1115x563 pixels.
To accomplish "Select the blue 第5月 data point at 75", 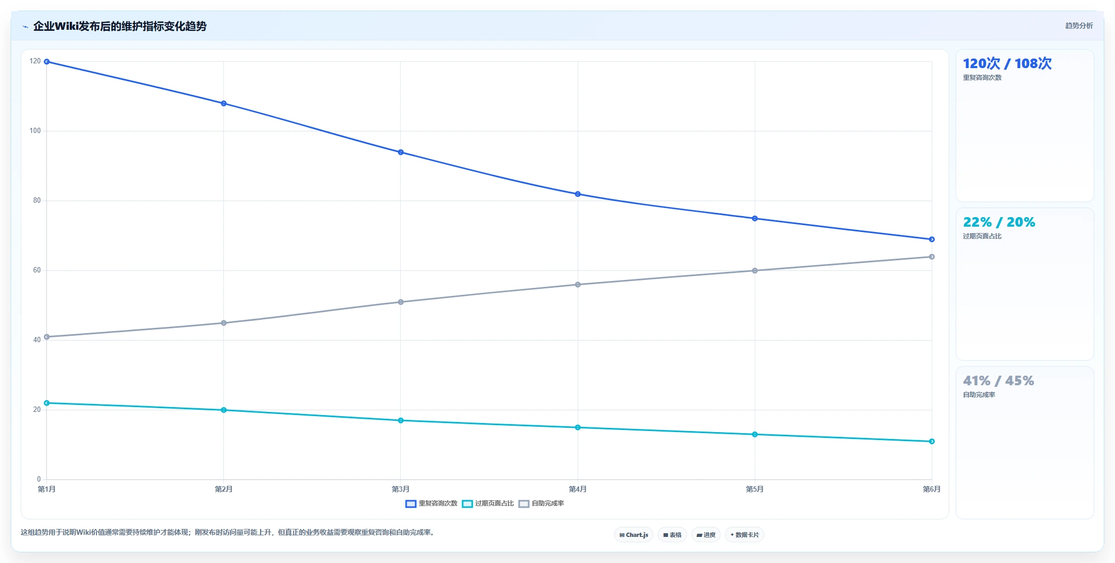I will 755,219.
